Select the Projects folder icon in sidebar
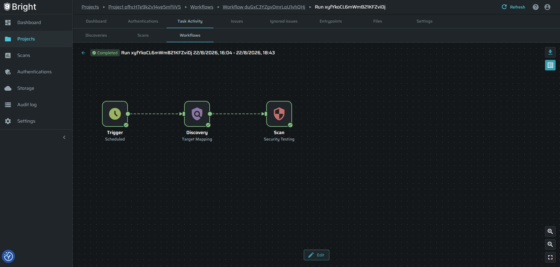Viewport: 560px width, 267px height. [x=8, y=39]
